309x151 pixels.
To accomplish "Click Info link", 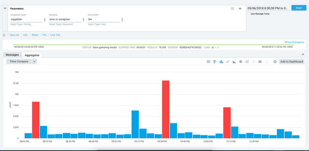I will [25, 35].
